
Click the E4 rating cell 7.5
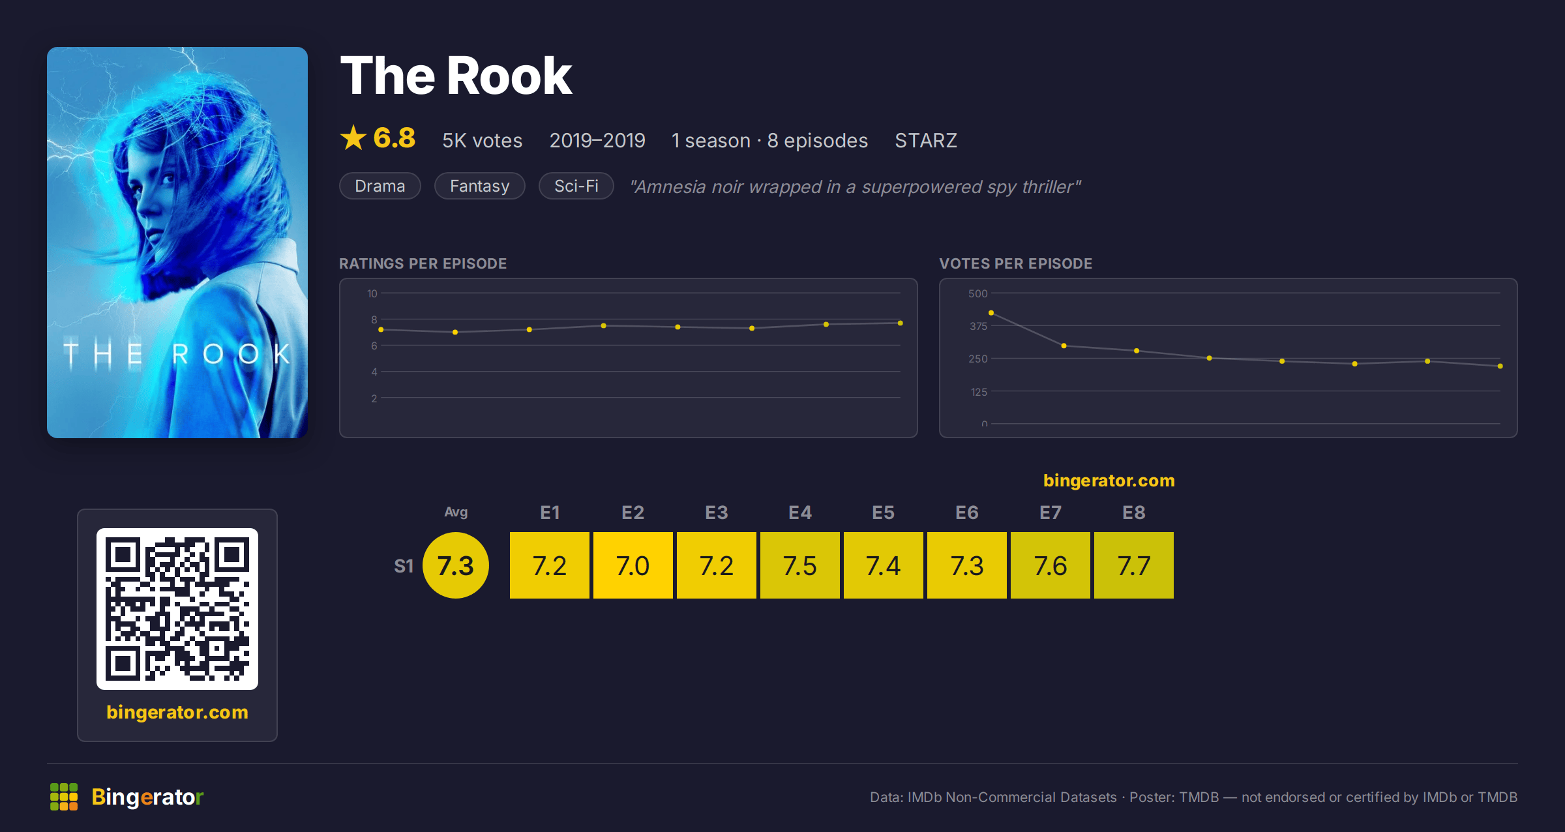point(800,565)
